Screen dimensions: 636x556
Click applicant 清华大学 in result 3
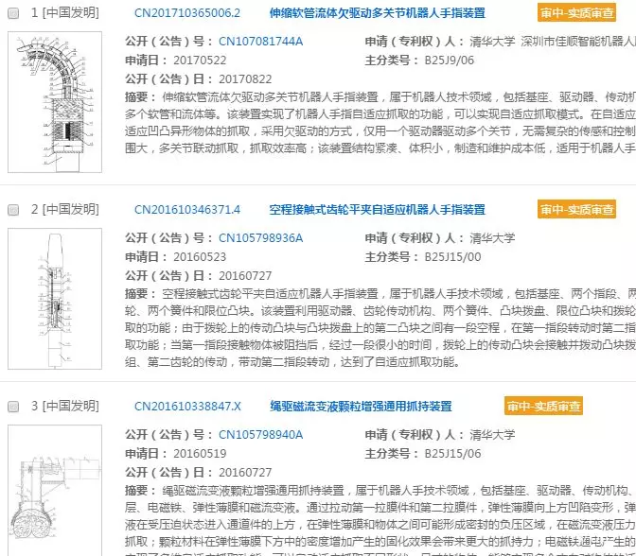tap(492, 434)
